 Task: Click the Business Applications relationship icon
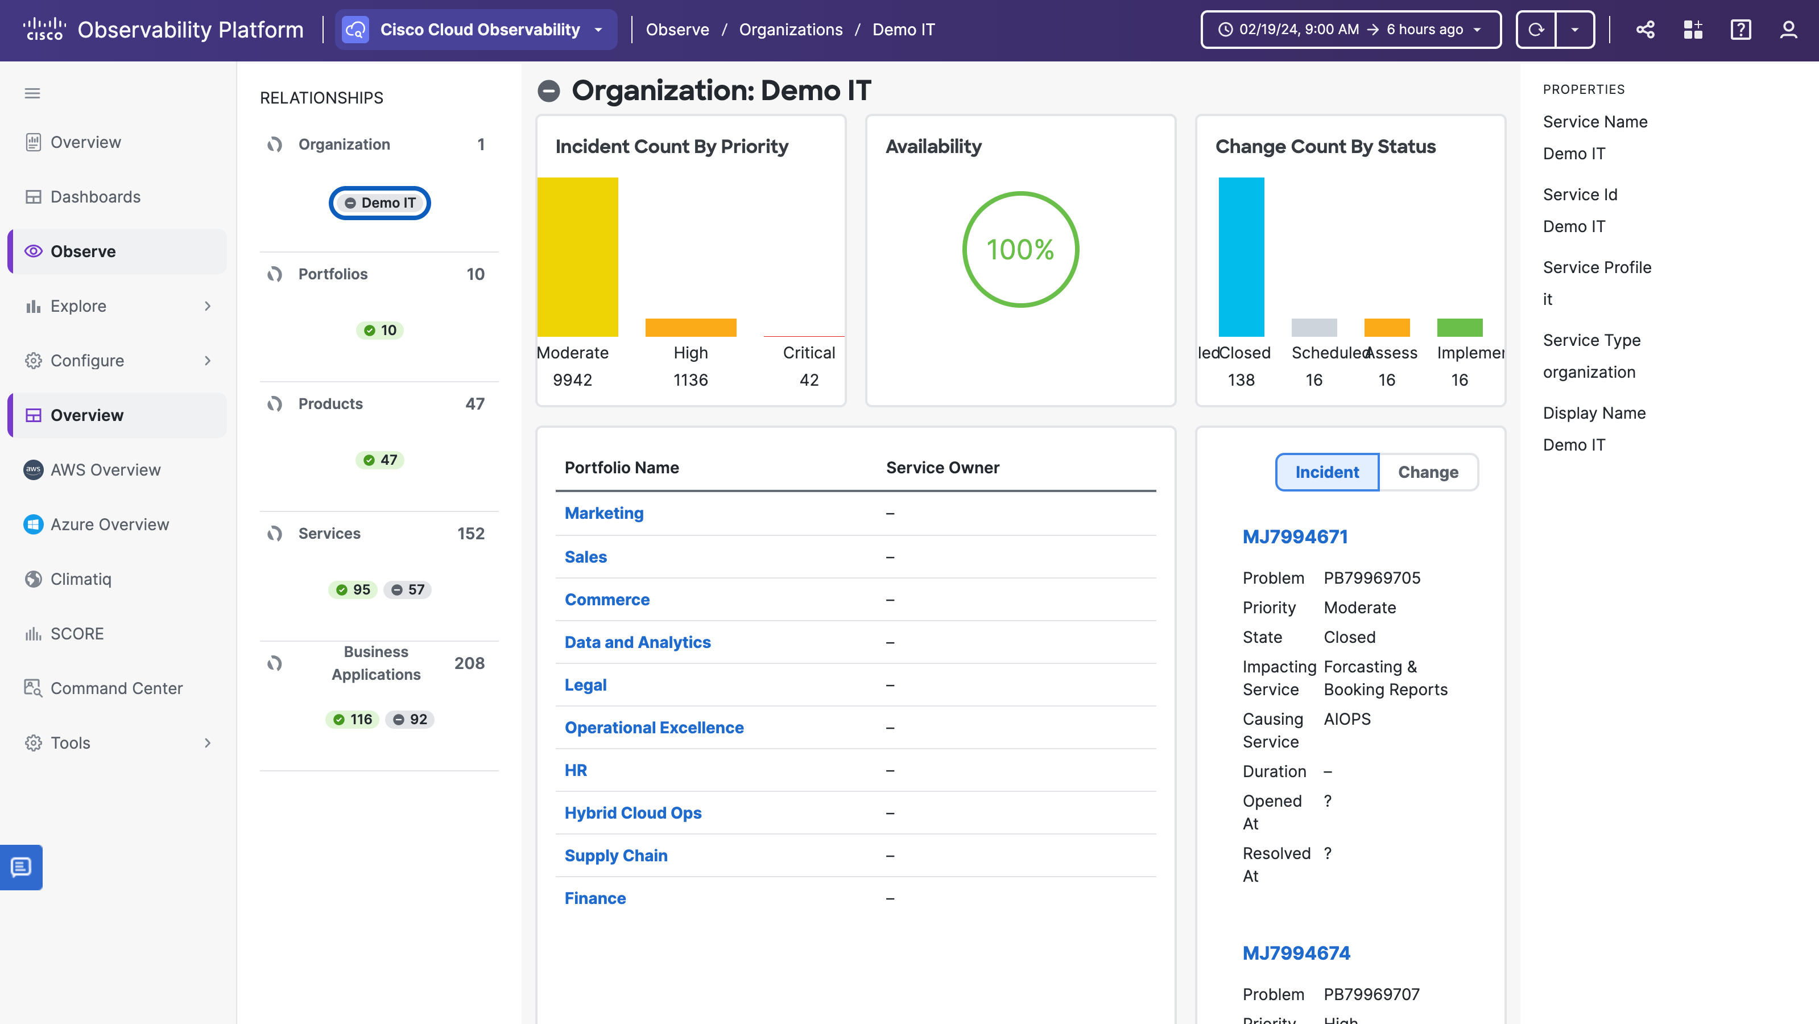tap(275, 663)
